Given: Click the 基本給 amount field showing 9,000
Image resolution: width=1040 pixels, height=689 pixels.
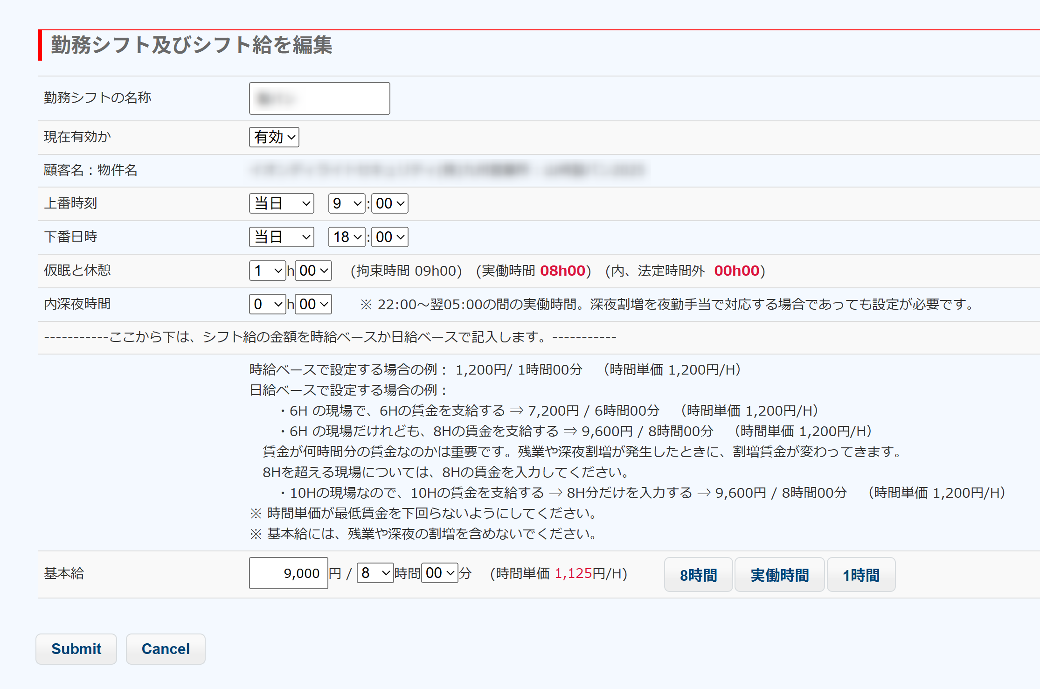Looking at the screenshot, I should (x=288, y=573).
